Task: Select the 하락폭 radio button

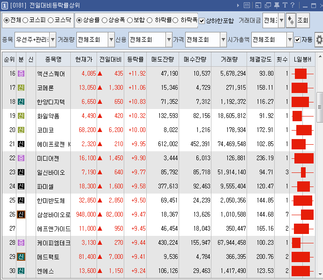Action: pyautogui.click(x=175, y=20)
